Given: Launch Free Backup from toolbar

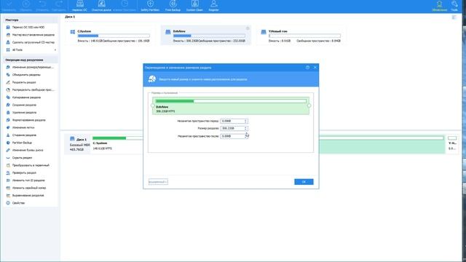Looking at the screenshot, I should [173, 6].
